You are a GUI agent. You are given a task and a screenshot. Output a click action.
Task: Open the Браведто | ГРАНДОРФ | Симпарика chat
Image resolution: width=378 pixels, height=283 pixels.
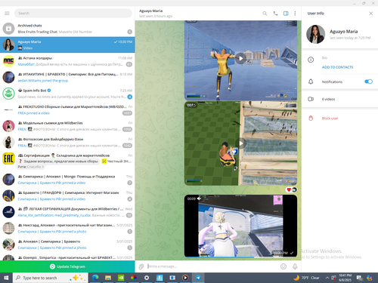67,195
